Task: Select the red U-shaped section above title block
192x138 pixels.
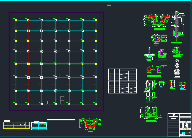Action: click(x=151, y=112)
